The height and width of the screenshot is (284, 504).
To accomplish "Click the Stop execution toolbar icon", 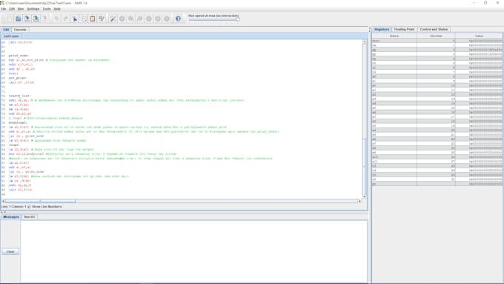I will click(x=158, y=19).
